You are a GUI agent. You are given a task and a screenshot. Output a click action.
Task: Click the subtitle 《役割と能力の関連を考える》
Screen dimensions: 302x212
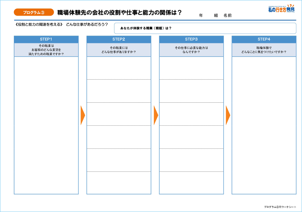[39, 25]
